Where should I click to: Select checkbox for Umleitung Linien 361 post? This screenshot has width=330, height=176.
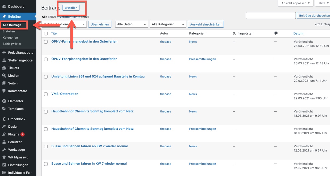(46, 77)
